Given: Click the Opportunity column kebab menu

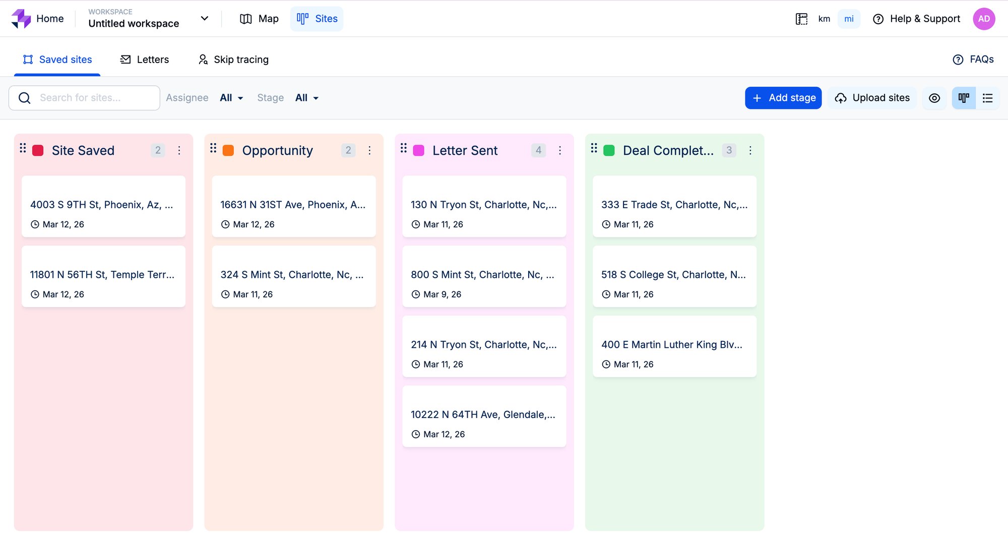Looking at the screenshot, I should 369,150.
